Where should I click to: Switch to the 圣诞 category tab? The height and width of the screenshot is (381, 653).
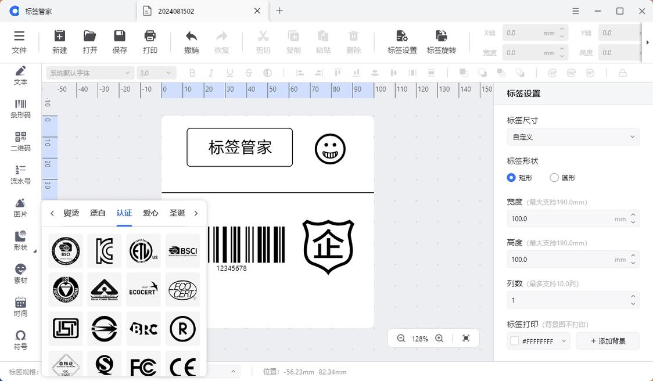tap(177, 213)
